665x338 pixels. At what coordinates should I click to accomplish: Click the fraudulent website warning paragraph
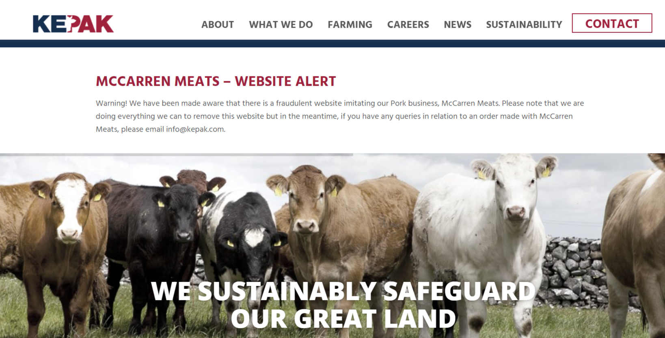coord(340,116)
